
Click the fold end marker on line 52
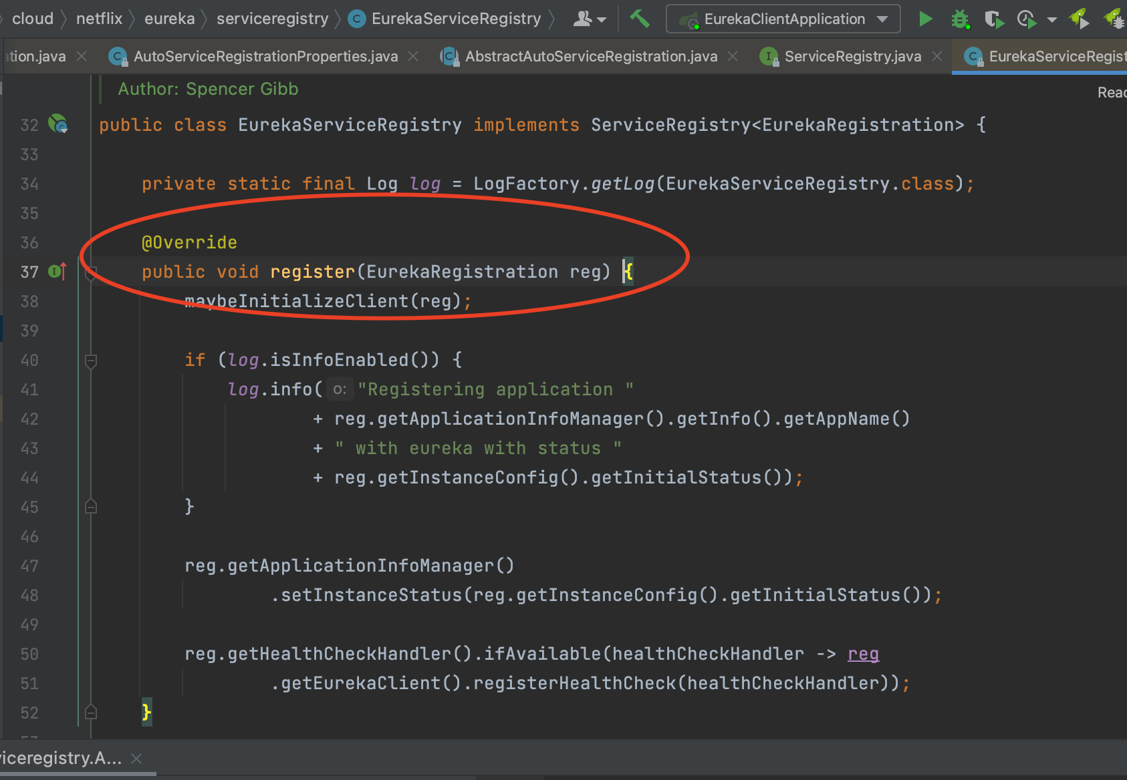pyautogui.click(x=91, y=713)
